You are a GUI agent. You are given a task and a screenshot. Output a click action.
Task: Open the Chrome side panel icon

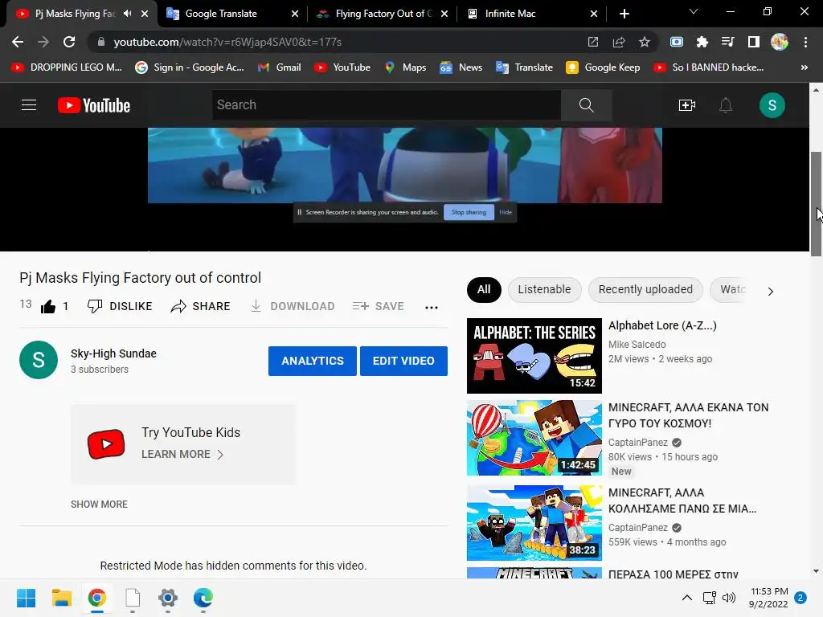(754, 42)
